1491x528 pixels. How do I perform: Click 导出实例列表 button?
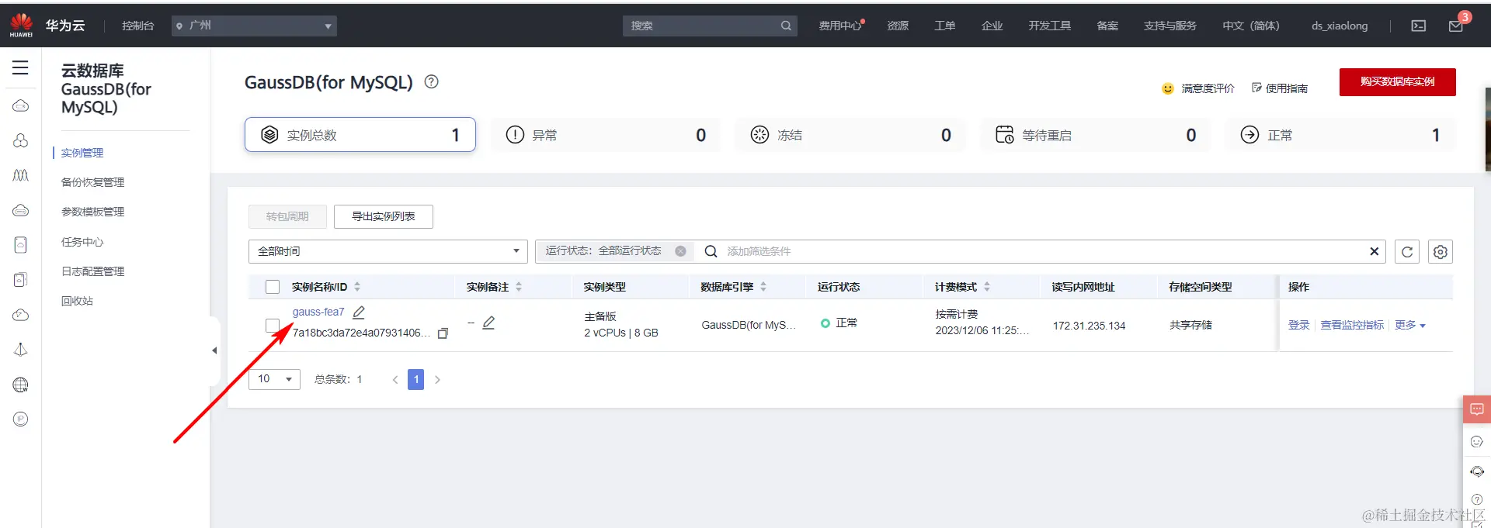pyautogui.click(x=384, y=216)
